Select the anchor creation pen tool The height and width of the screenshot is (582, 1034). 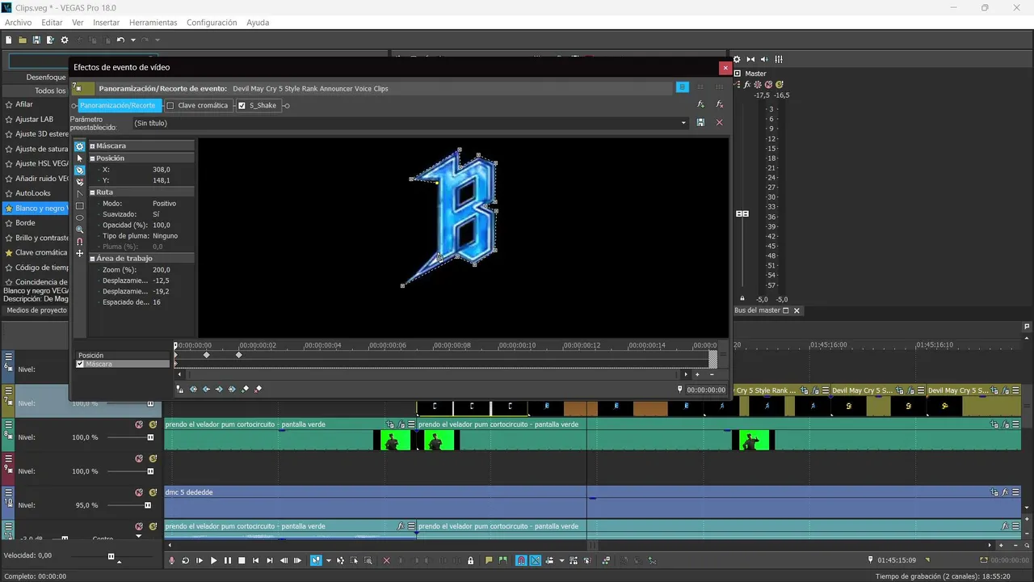79,170
